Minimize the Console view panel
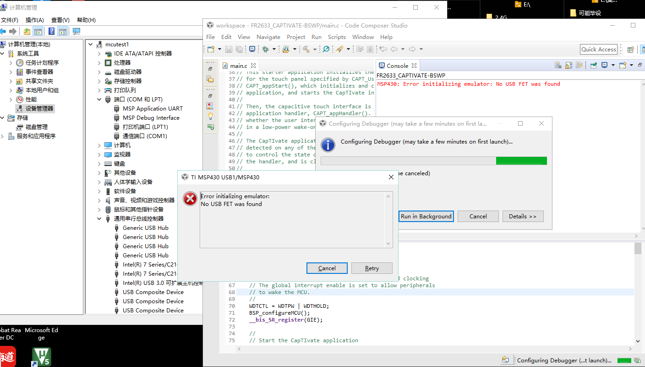 click(640, 65)
